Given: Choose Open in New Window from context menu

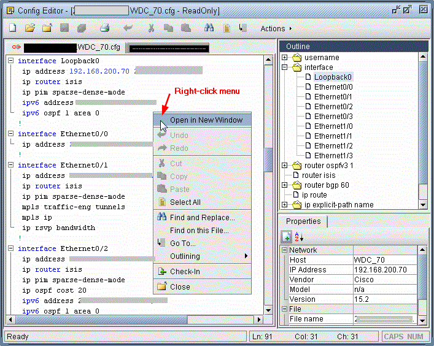Looking at the screenshot, I should click(x=206, y=120).
